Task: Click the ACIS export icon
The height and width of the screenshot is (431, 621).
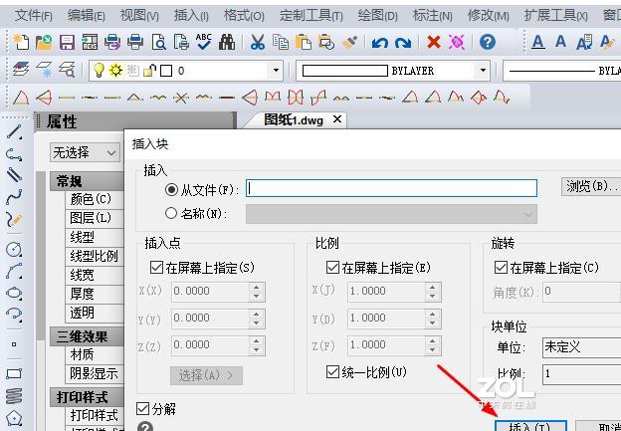Action: click(x=90, y=42)
